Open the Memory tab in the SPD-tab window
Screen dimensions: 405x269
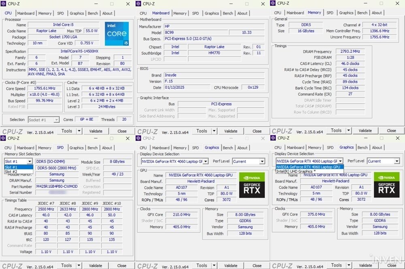pos(45,148)
